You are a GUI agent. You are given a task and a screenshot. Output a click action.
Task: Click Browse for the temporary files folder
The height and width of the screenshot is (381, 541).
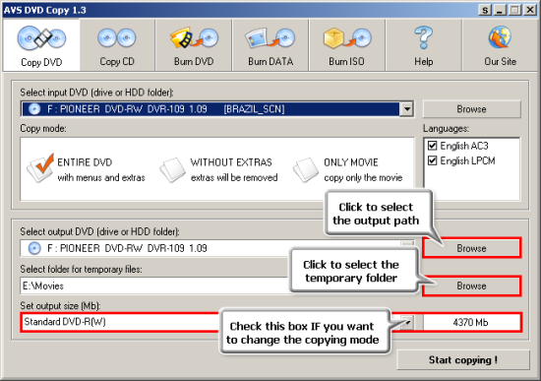(x=471, y=286)
